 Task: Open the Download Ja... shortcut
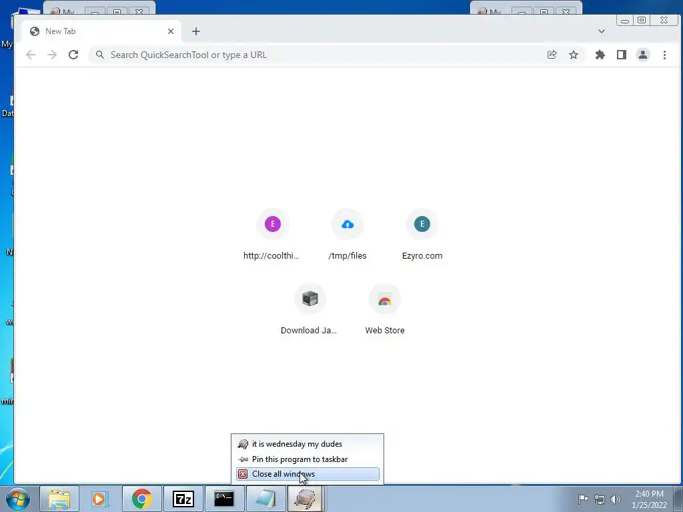[309, 310]
